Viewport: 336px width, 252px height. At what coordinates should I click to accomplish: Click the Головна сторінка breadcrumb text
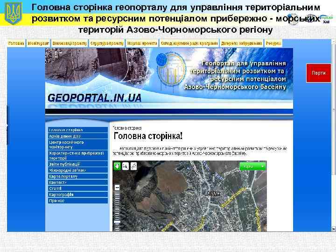(127, 128)
